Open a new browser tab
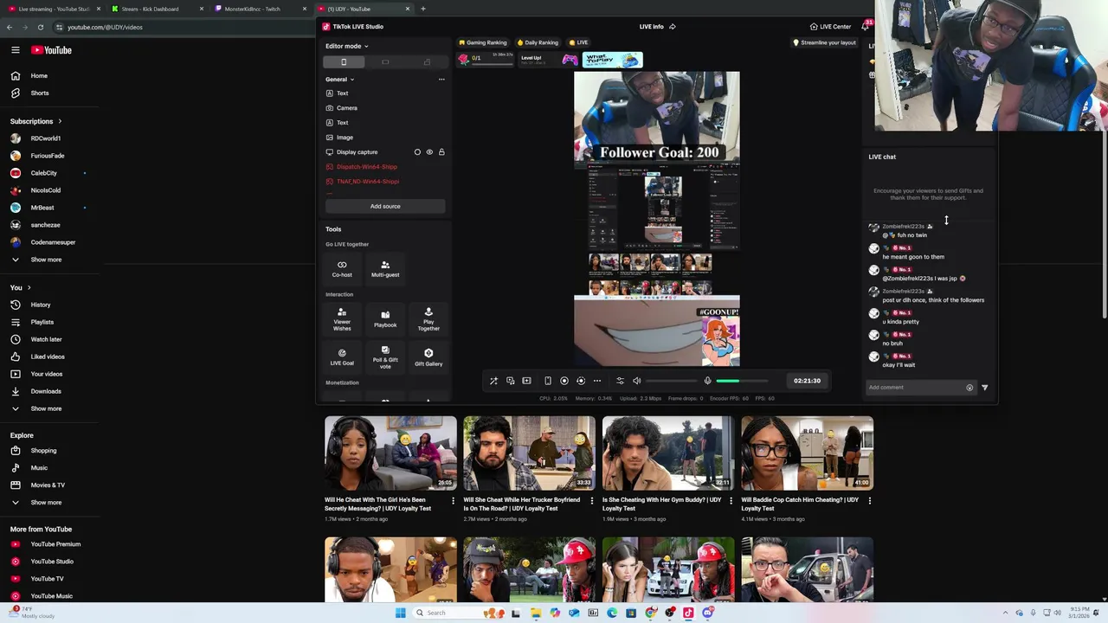Viewport: 1108px width, 623px height. (x=422, y=9)
